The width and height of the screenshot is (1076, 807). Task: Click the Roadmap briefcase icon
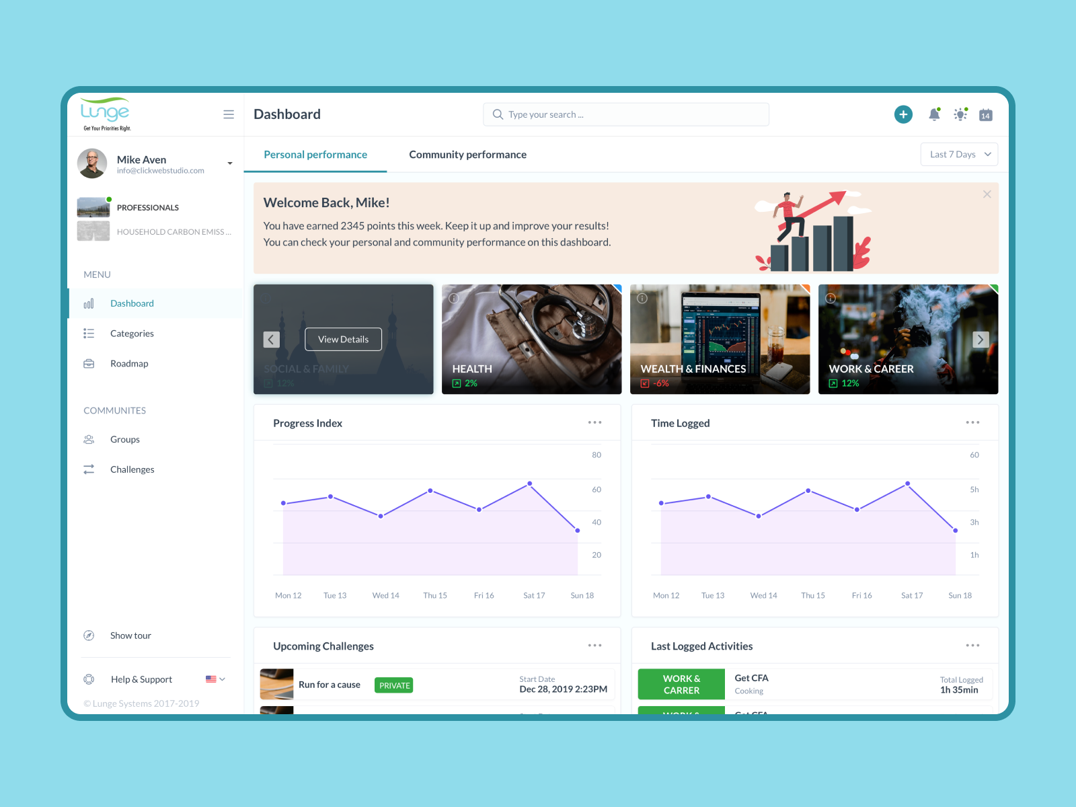click(89, 364)
